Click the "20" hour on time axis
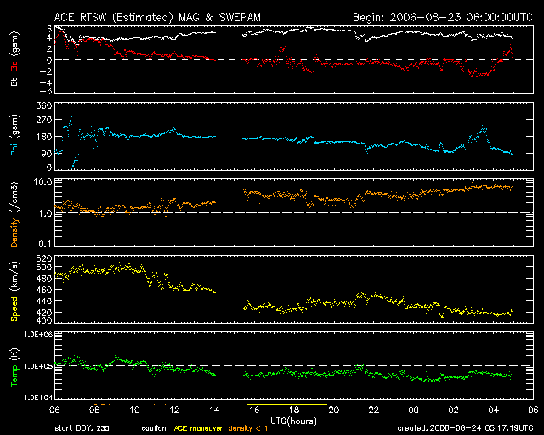 (x=334, y=410)
